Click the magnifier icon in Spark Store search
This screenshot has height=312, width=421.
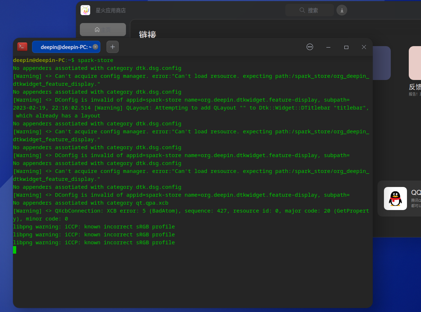[302, 10]
